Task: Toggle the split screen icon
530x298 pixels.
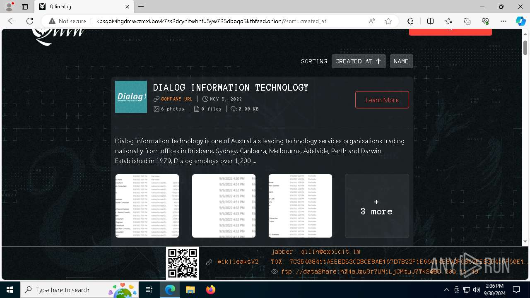Action: click(x=430, y=21)
